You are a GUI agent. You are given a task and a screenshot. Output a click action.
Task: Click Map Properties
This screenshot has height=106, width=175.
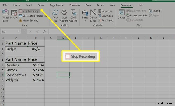pos(136,11)
